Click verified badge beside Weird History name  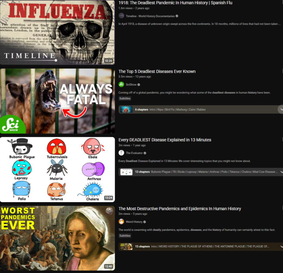pos(145,222)
